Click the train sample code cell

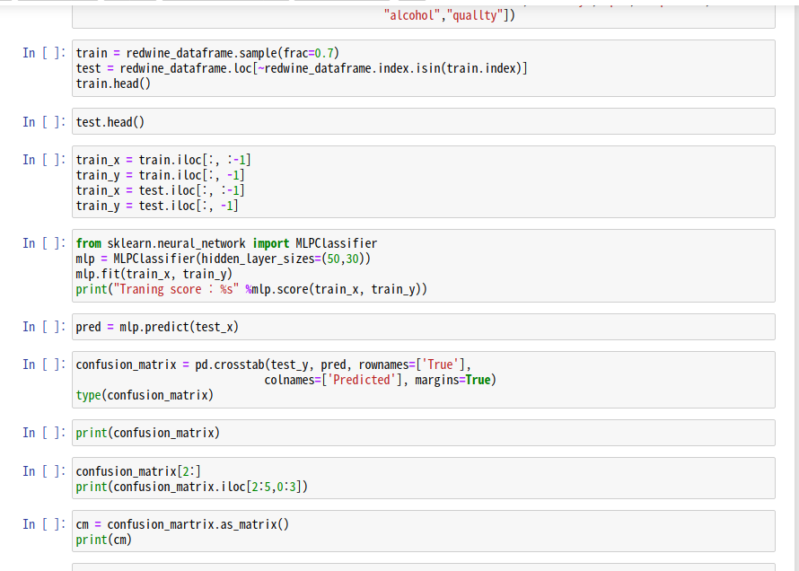pyautogui.click(x=424, y=68)
